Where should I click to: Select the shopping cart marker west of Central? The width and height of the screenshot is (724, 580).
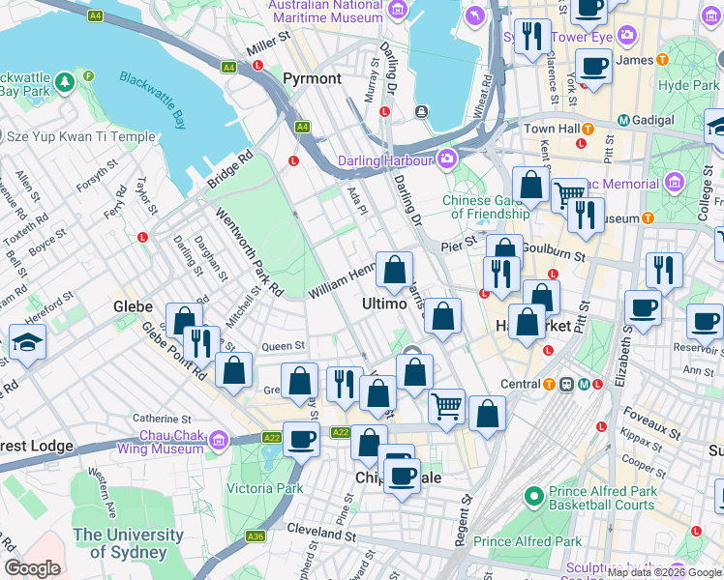(x=447, y=410)
